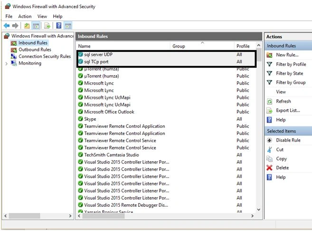The image size is (312, 231).
Task: Click the Monitoring tree icon
Action: pyautogui.click(x=14, y=63)
